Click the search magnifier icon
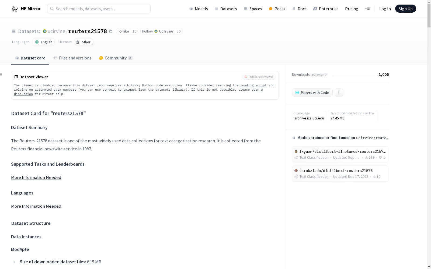Screen dimensions: 431x269 click(52, 9)
